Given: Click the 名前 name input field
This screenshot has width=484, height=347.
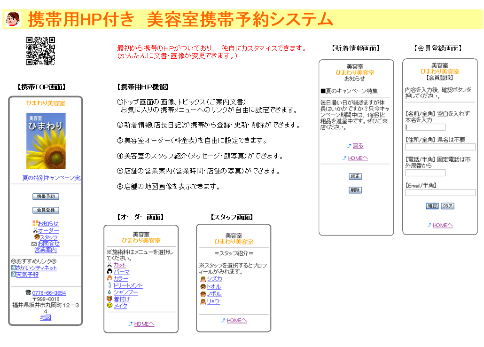Looking at the screenshot, I should pos(425,127).
